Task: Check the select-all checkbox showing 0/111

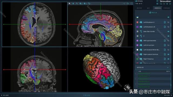Action: pos(137,71)
